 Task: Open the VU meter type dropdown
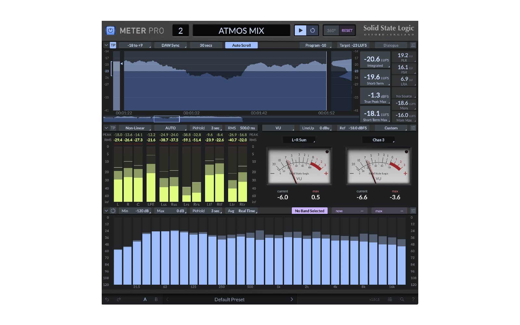[x=278, y=128]
